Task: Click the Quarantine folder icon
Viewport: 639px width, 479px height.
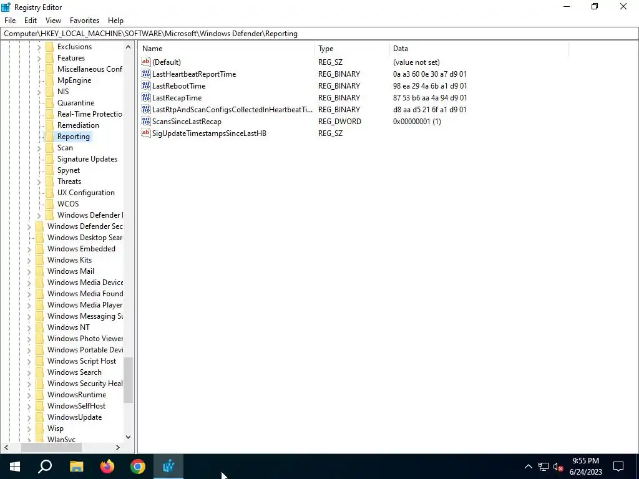Action: point(50,103)
